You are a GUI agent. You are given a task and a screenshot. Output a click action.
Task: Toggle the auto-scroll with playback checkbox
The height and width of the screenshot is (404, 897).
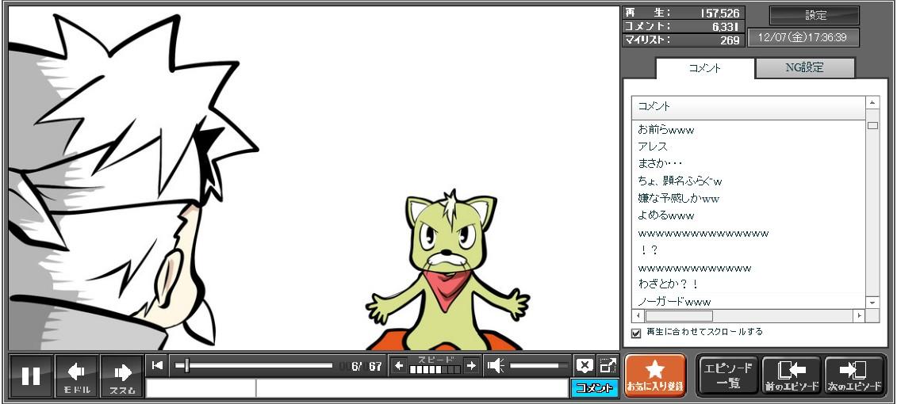[x=636, y=333]
